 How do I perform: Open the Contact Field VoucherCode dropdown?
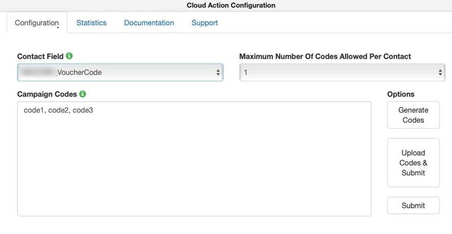(120, 73)
